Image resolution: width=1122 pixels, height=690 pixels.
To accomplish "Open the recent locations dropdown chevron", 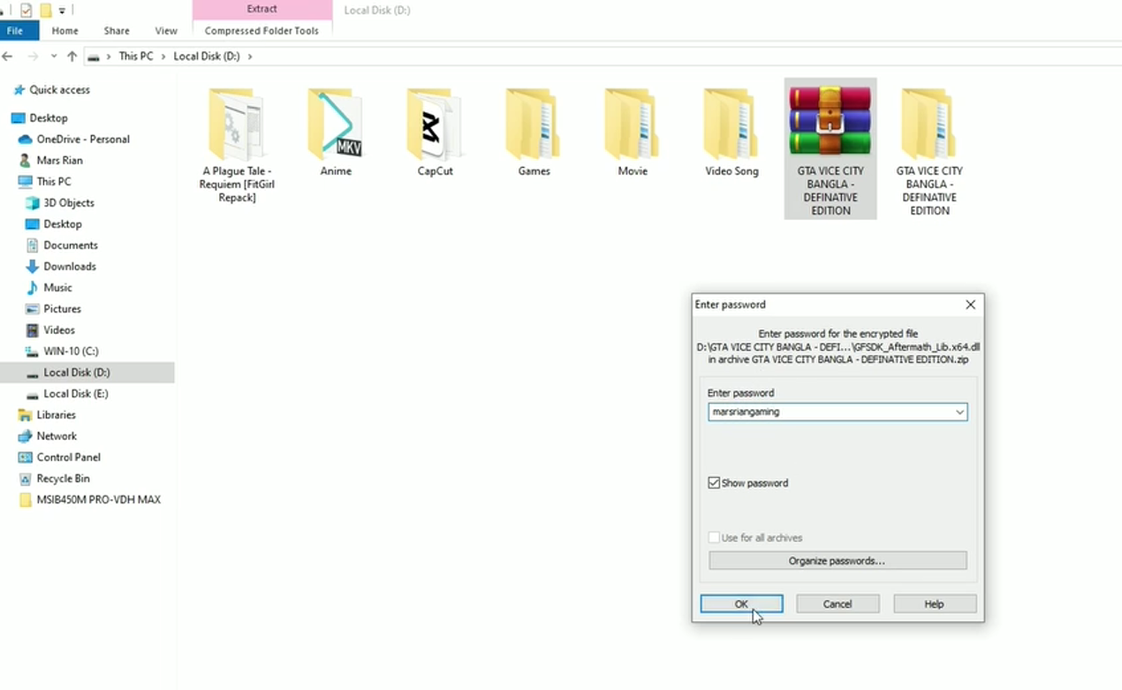I will [x=54, y=57].
